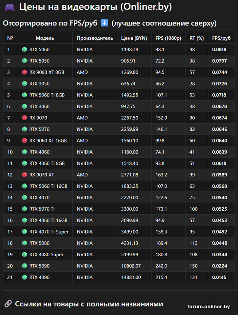Click the price 10802.07 for RTX 5090

[132, 266]
